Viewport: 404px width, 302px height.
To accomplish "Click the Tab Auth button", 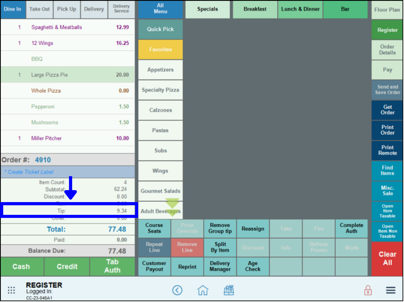I will tap(112, 267).
